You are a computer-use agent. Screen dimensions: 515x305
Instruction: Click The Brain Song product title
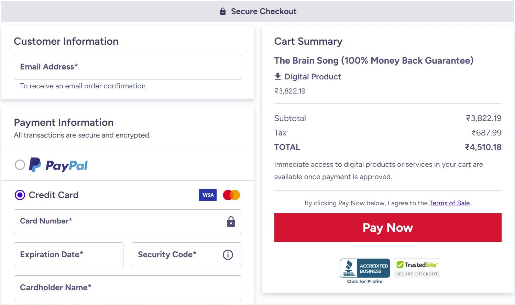(374, 61)
